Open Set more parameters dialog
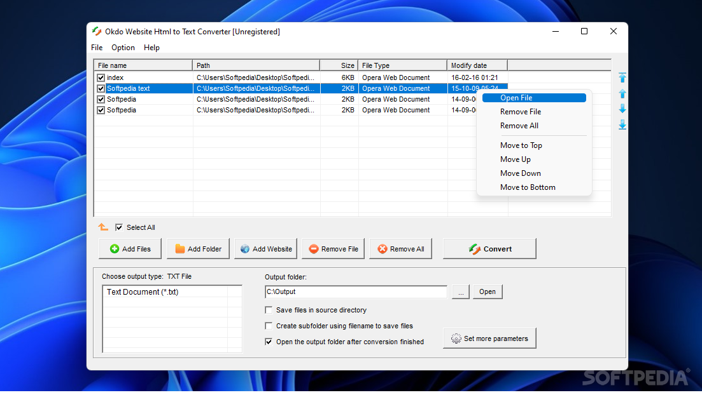702x395 pixels. click(489, 338)
